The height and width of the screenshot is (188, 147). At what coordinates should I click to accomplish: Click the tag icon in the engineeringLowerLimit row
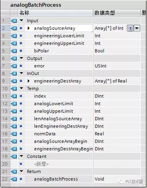click(x=14, y=36)
